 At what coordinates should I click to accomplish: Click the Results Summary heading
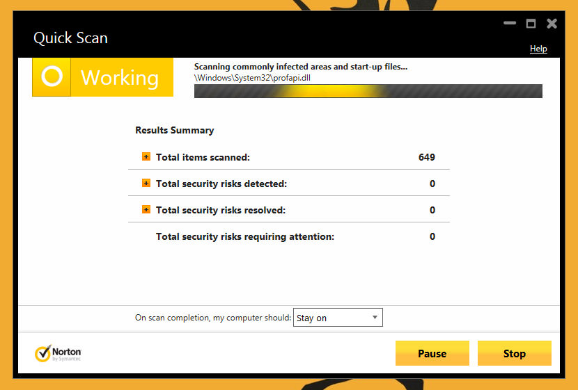pyautogui.click(x=174, y=130)
